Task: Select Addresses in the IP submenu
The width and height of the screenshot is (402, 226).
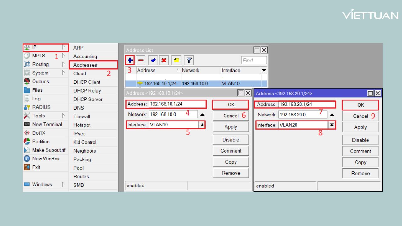Action: (85, 65)
